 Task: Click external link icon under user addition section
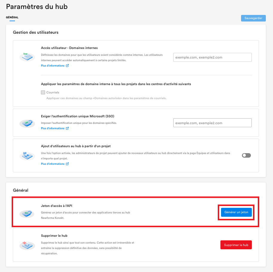tap(67, 164)
